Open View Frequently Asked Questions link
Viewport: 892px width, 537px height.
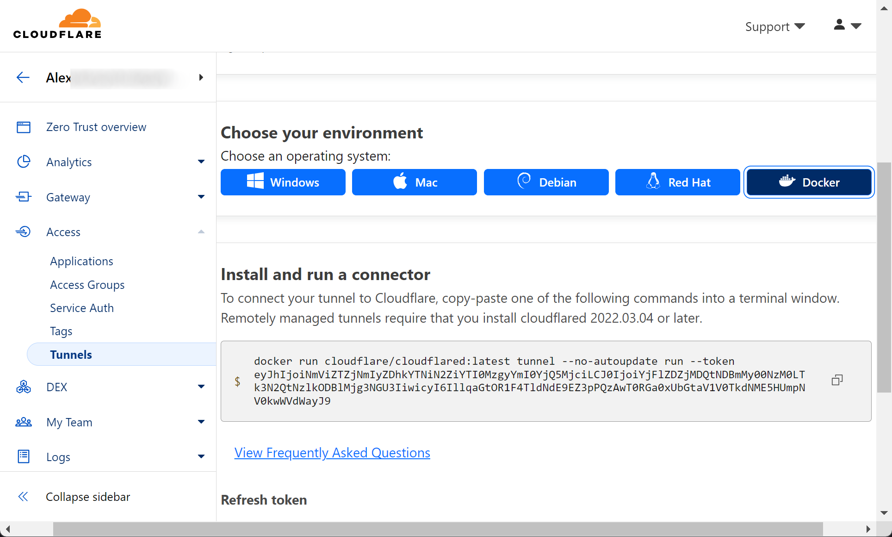(x=332, y=452)
